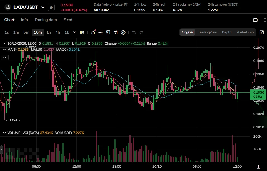Open the candlestick chart type icon
Screen dimensions: 267x171
point(82,32)
